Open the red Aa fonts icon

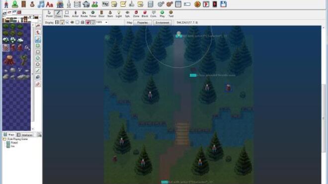point(50,4)
